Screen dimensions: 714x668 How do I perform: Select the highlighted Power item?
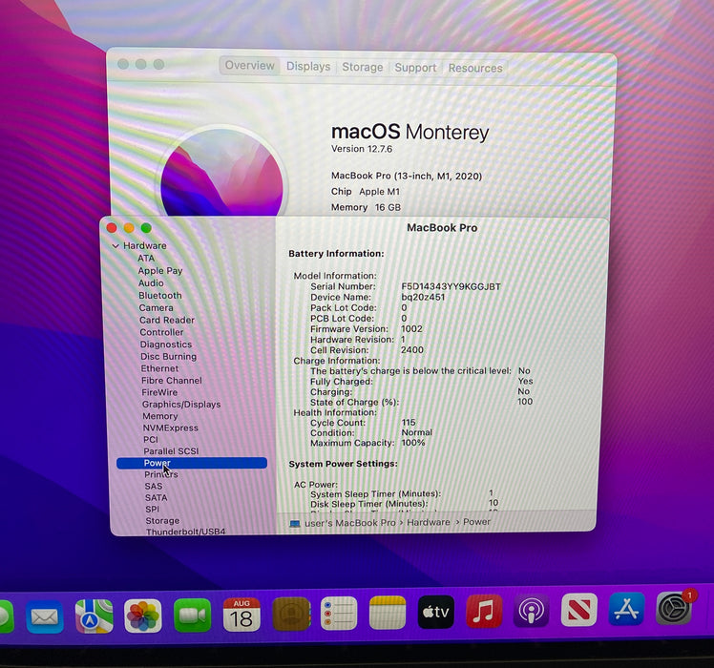(192, 463)
